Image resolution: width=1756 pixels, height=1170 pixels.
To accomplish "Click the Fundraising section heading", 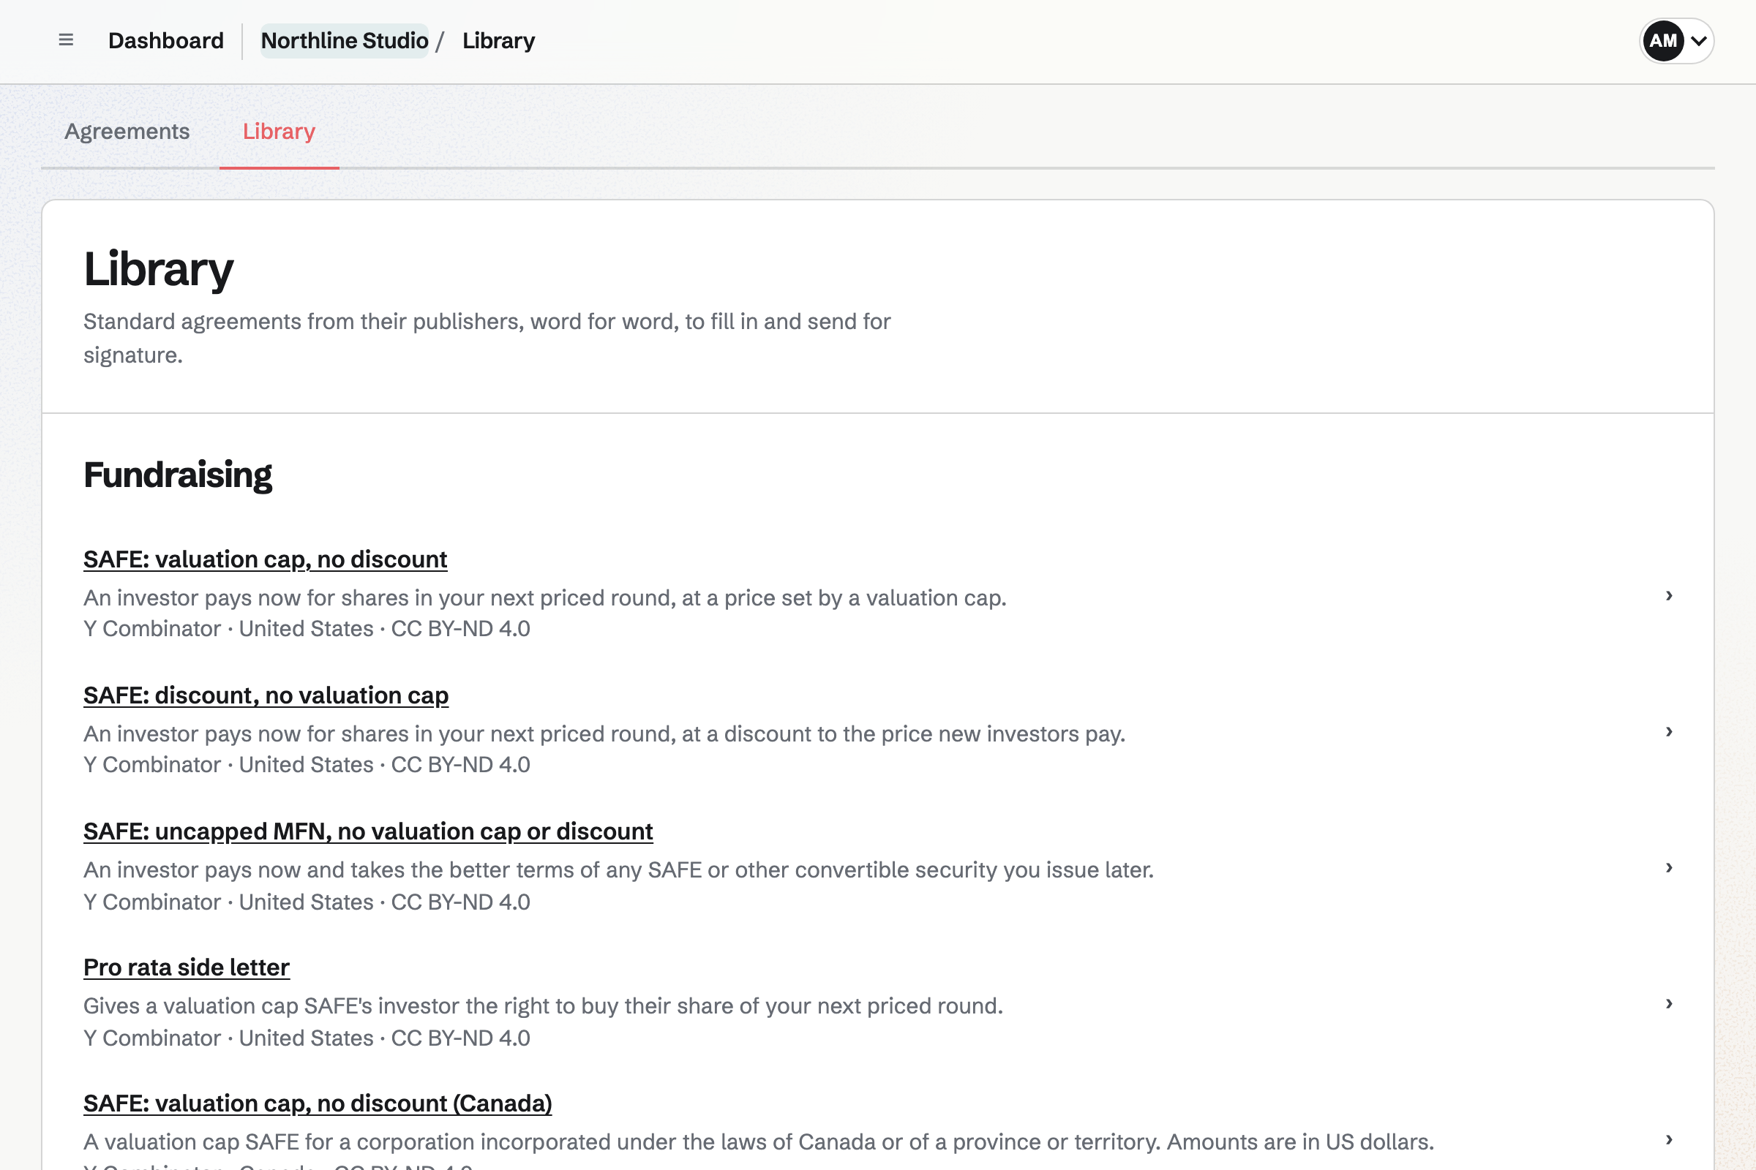I will [x=178, y=475].
